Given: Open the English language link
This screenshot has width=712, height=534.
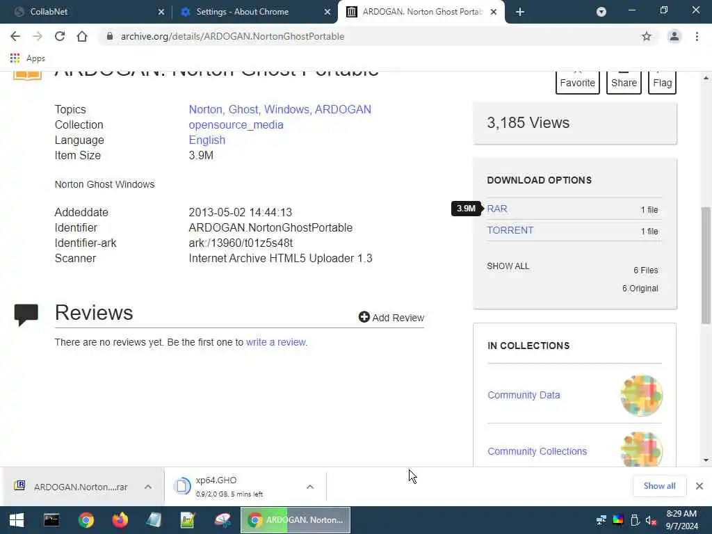Looking at the screenshot, I should (207, 140).
